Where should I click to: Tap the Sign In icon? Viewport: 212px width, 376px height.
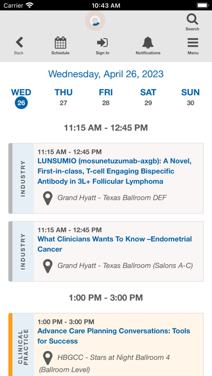(x=102, y=43)
